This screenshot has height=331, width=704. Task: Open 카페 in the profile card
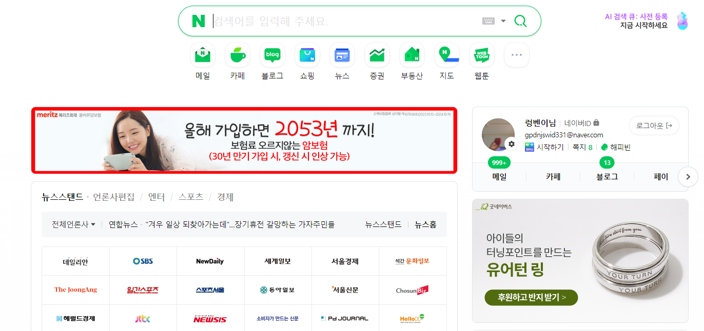click(x=553, y=177)
